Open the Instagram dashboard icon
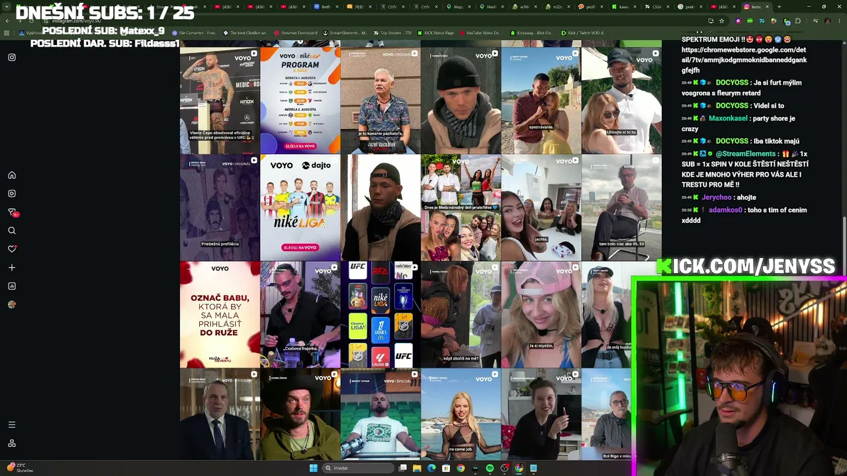 [x=12, y=286]
